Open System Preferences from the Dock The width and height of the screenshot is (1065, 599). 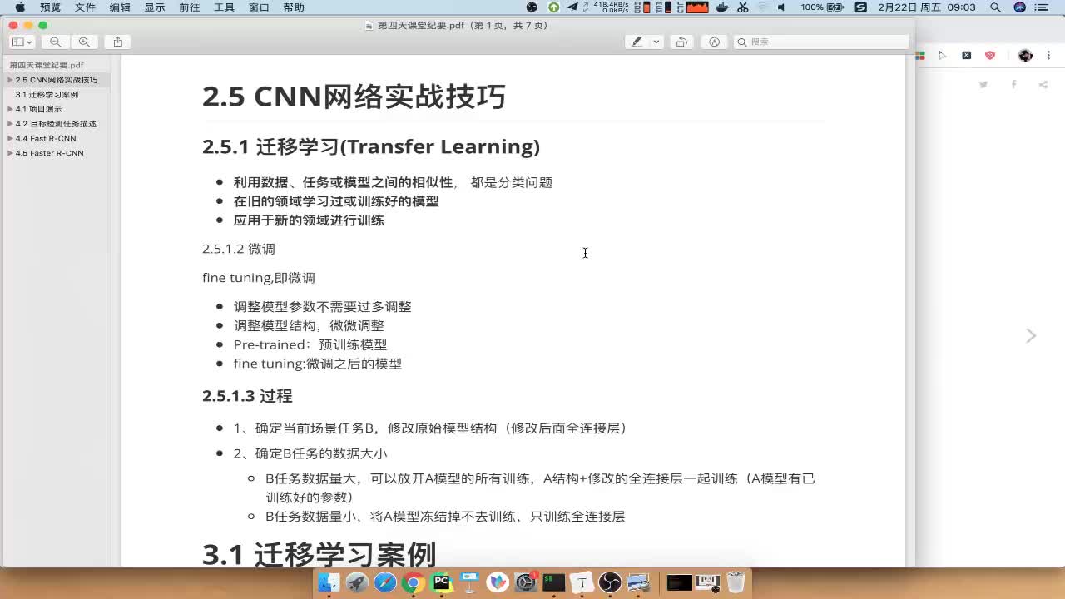526,582
